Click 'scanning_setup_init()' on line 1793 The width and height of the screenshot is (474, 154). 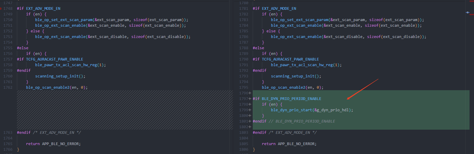pos(295,76)
